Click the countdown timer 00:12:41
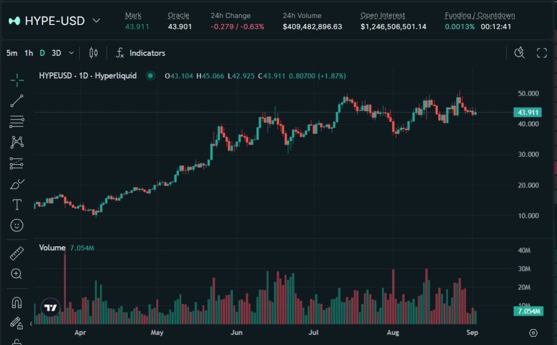This screenshot has width=557, height=345. coord(496,27)
